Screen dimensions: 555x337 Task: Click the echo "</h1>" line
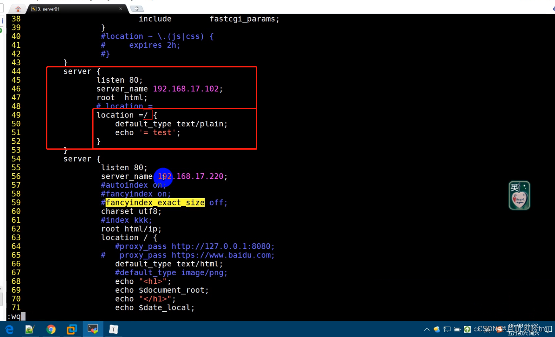pyautogui.click(x=145, y=299)
